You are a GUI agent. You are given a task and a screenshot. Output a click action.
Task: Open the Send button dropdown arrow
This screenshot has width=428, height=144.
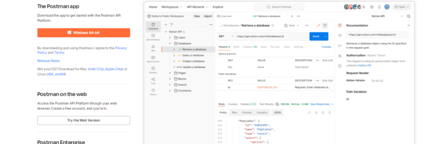click(x=325, y=36)
